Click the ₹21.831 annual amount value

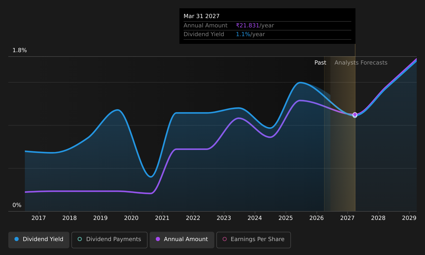coord(247,26)
